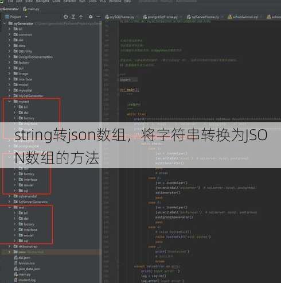Screen dimensions: 281x283
Task: Click the json data.json file icon
Action: 16,269
